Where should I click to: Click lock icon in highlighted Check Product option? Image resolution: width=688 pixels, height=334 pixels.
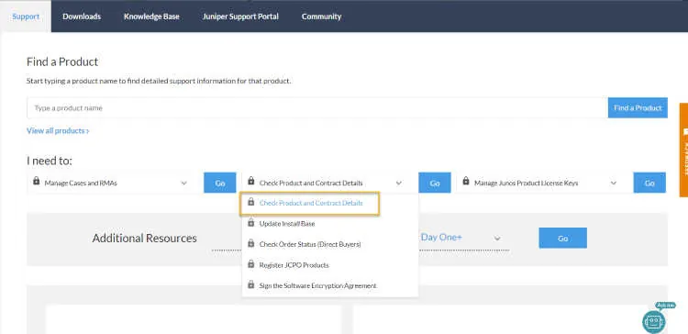point(251,202)
